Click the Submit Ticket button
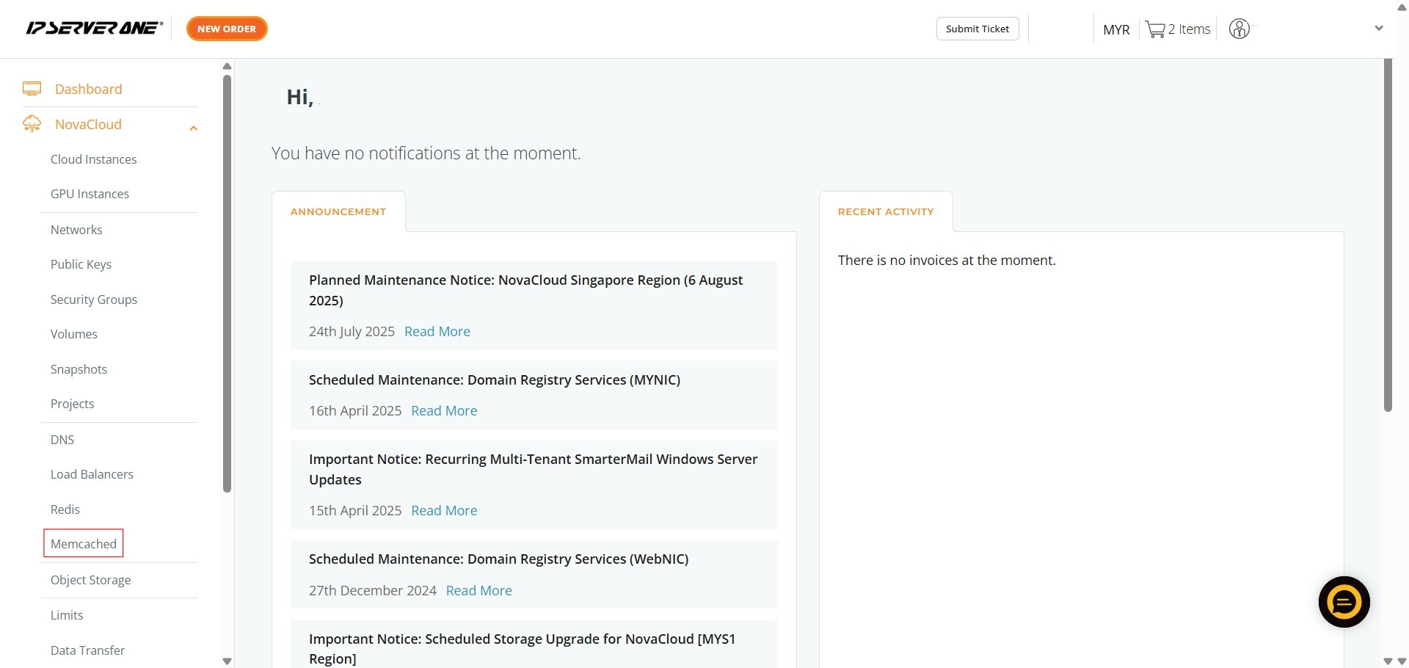The height and width of the screenshot is (668, 1409). click(977, 29)
